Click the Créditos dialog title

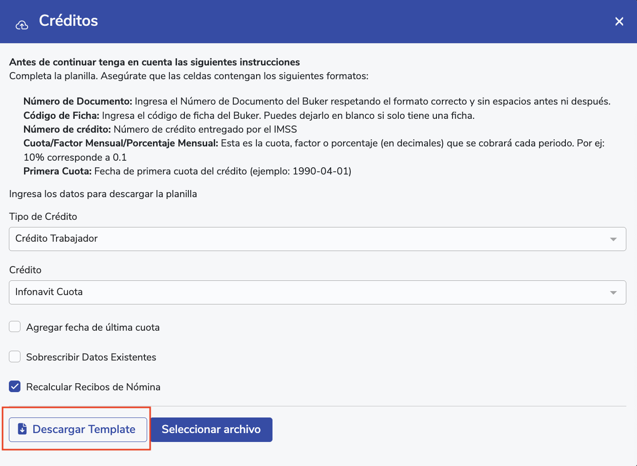click(68, 21)
